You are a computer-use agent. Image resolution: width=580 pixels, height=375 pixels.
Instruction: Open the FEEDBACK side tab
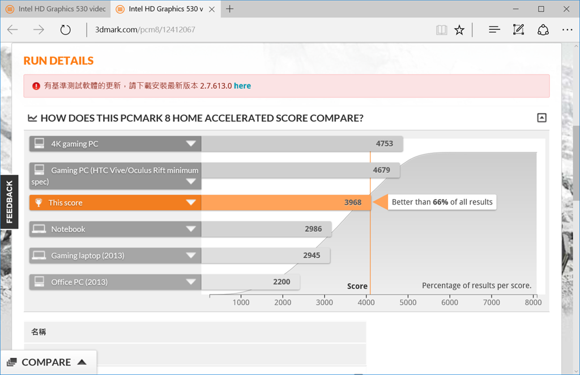pyautogui.click(x=9, y=202)
